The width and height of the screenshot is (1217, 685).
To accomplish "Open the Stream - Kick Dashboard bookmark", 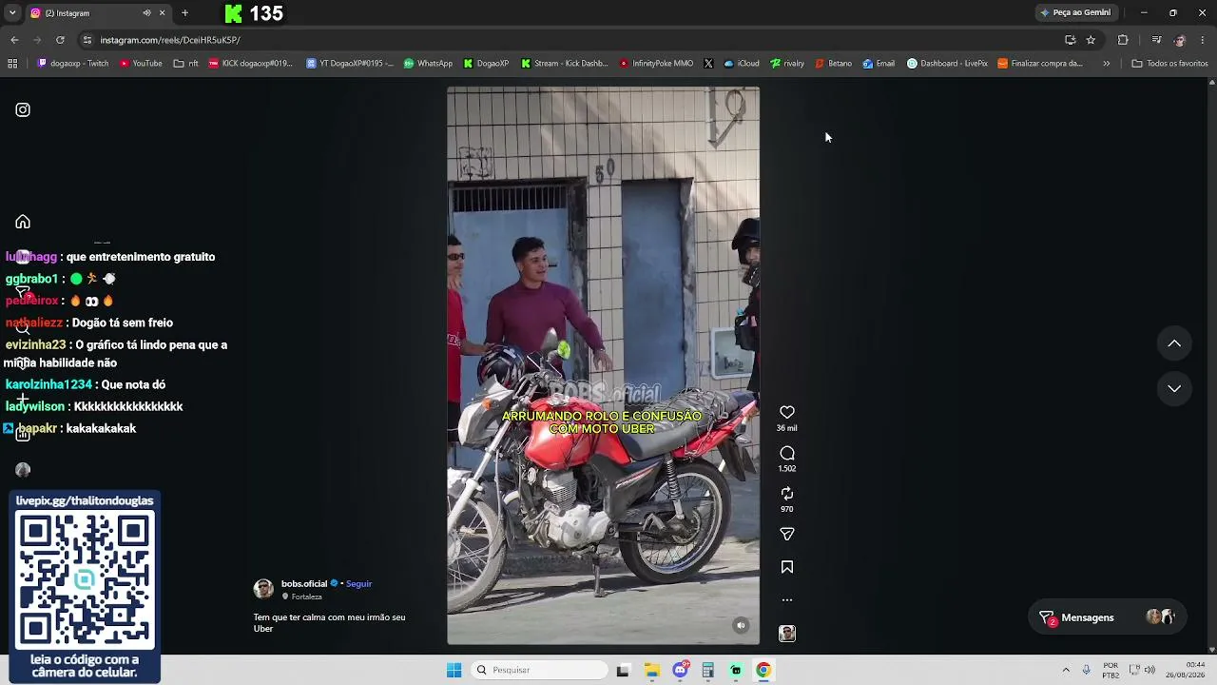I will tap(565, 64).
